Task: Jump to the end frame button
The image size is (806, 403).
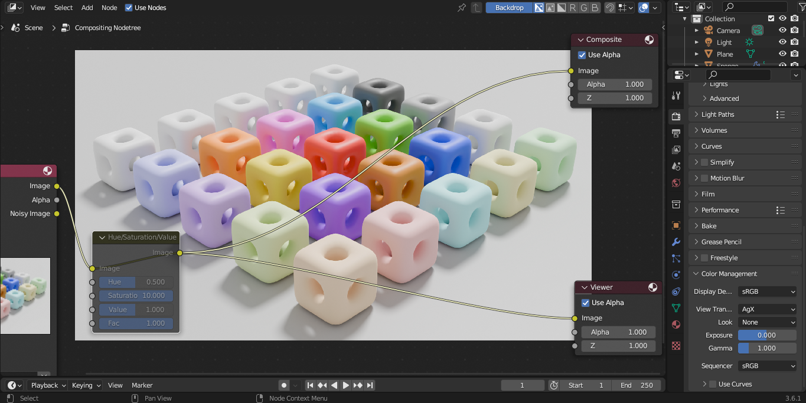Action: [370, 385]
